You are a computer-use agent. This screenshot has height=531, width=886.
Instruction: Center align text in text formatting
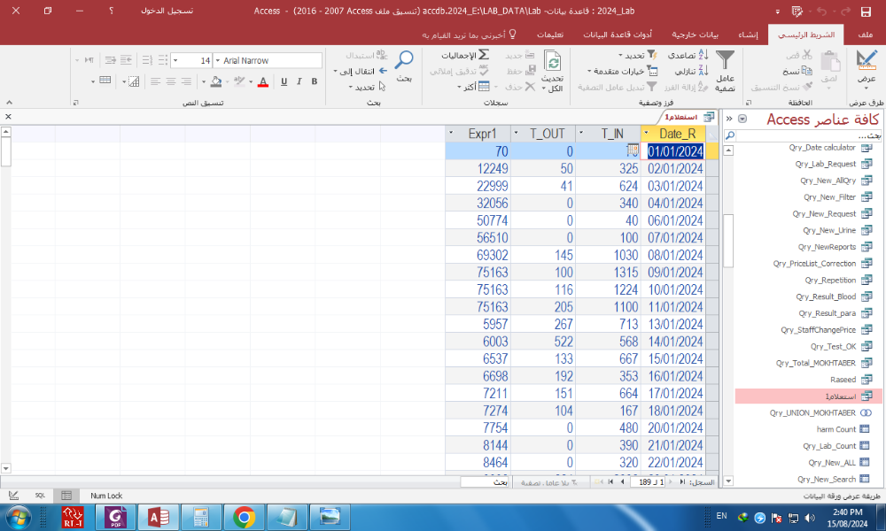(x=171, y=81)
